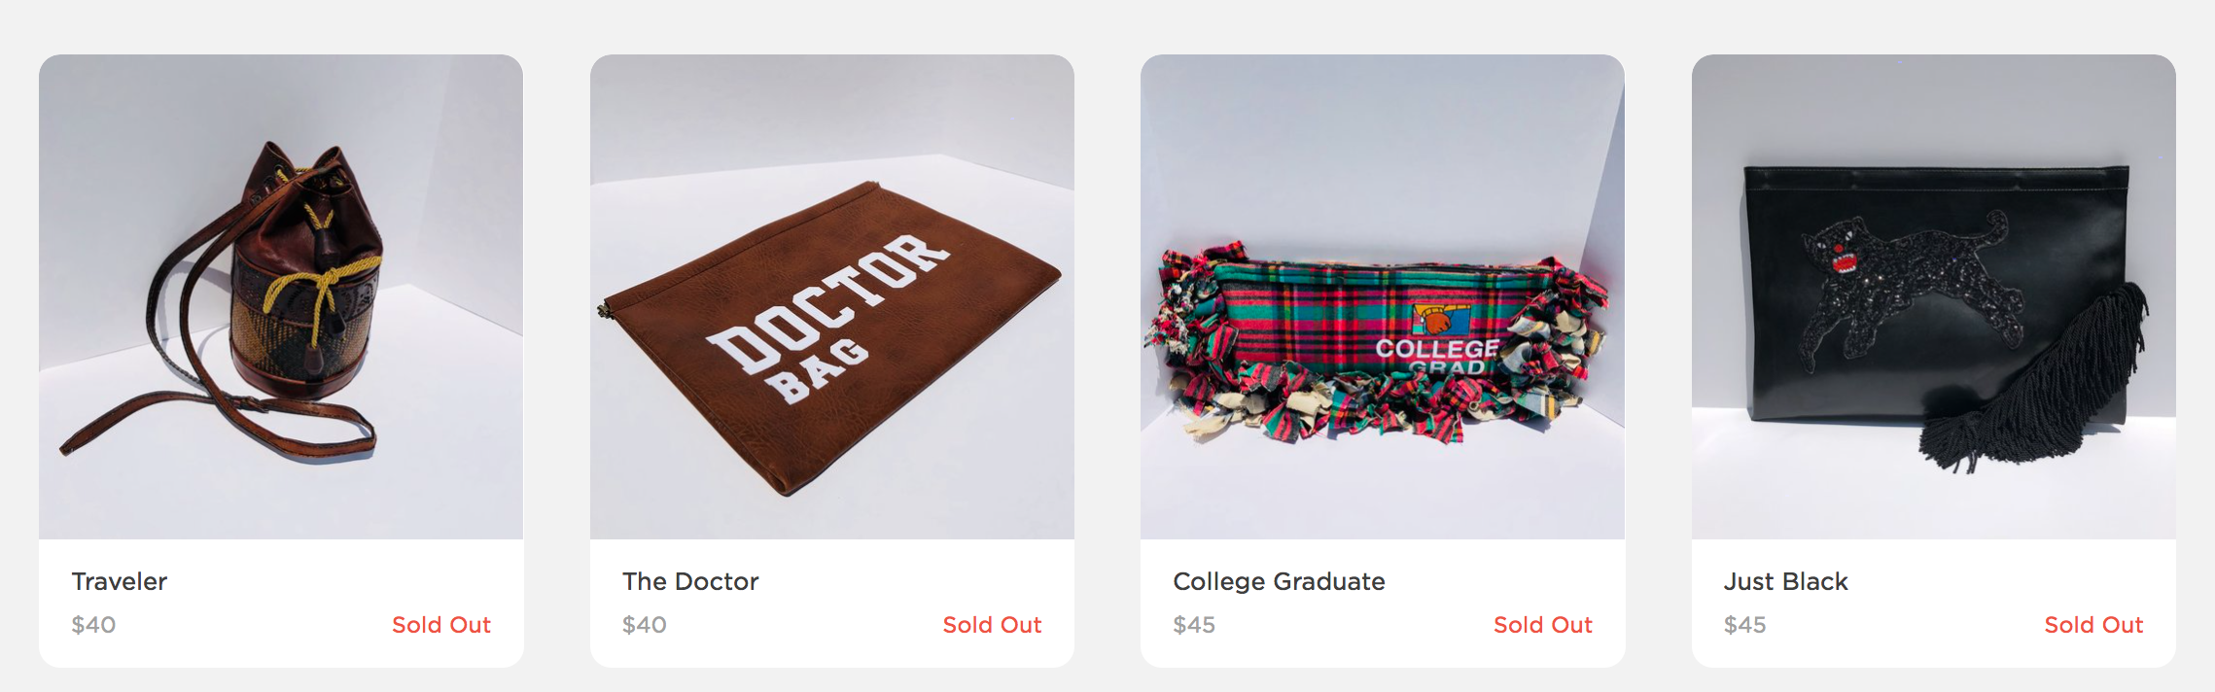Open the Just Black panther clutch photo
The height and width of the screenshot is (692, 2215).
tap(1934, 296)
